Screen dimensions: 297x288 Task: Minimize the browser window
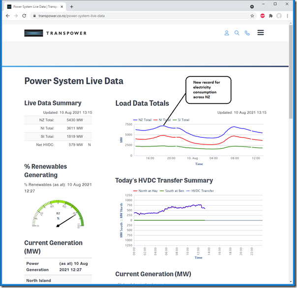tap(263, 4)
